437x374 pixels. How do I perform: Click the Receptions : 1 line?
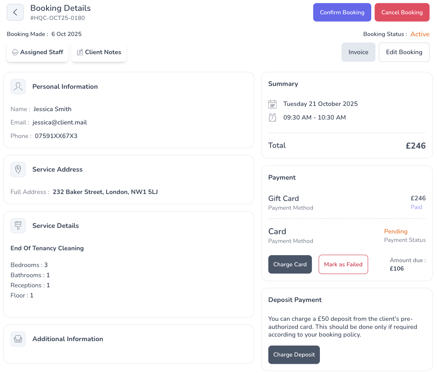tap(30, 286)
